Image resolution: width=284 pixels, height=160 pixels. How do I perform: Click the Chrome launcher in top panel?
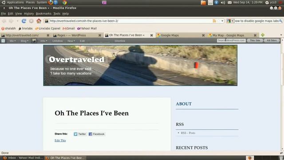[64, 2]
